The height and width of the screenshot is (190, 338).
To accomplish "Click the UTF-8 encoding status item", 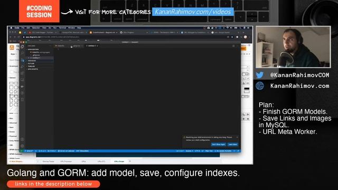I will coord(197,151).
